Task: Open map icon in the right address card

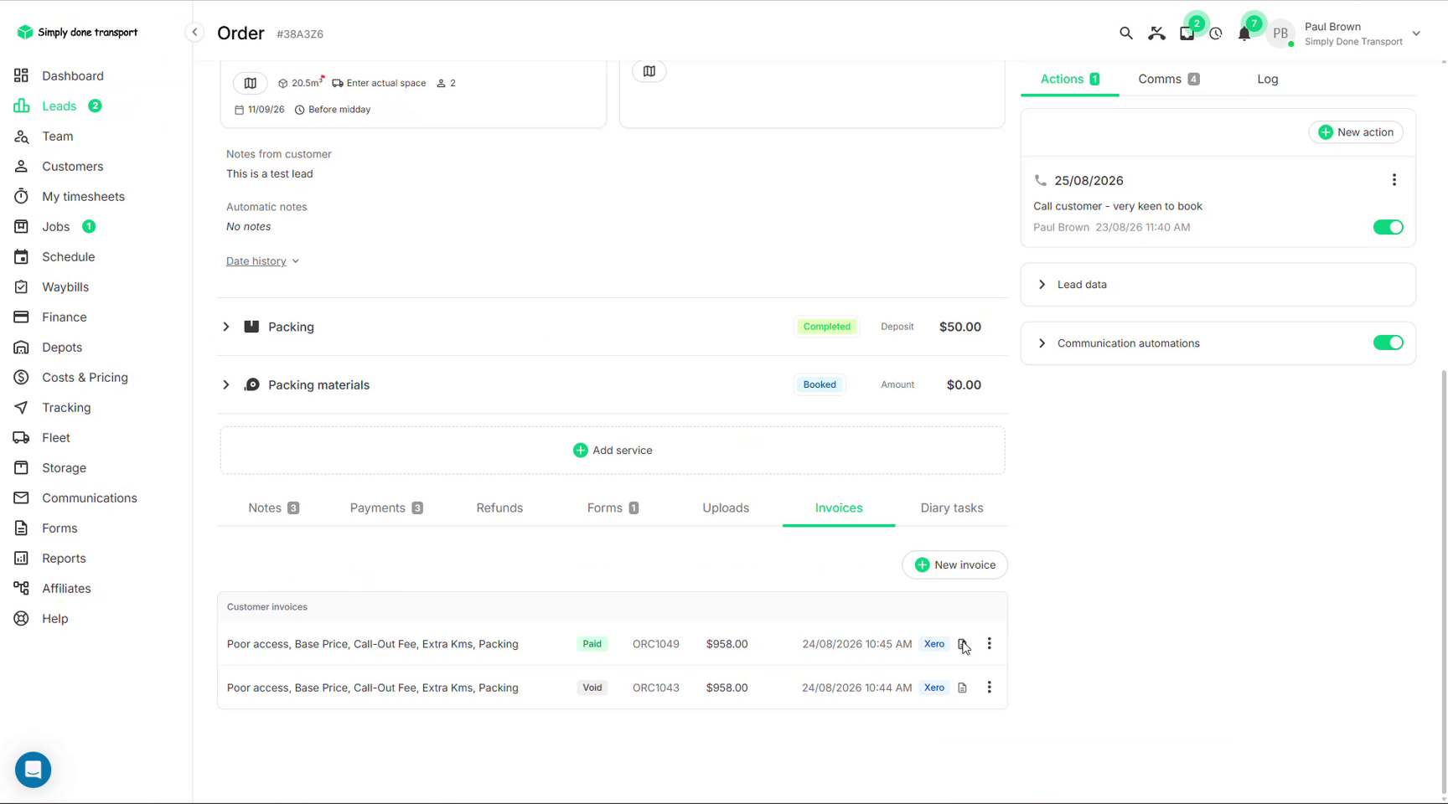Action: [x=649, y=71]
